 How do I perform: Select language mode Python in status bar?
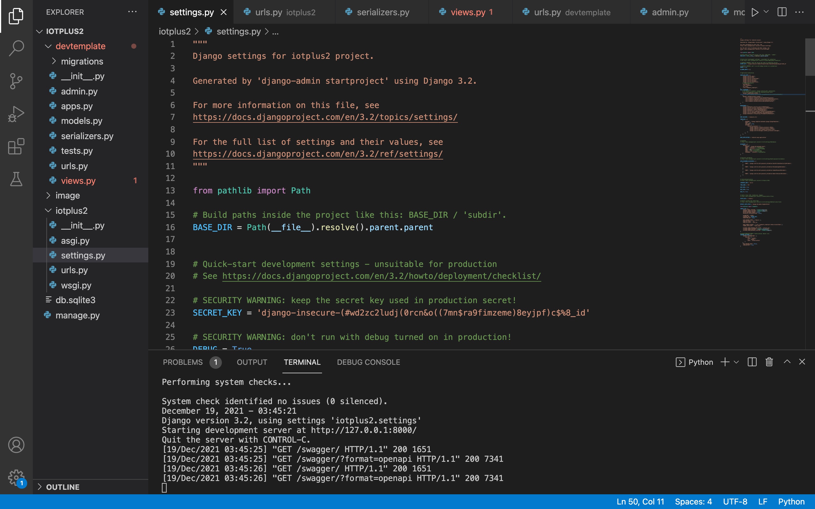tap(791, 502)
